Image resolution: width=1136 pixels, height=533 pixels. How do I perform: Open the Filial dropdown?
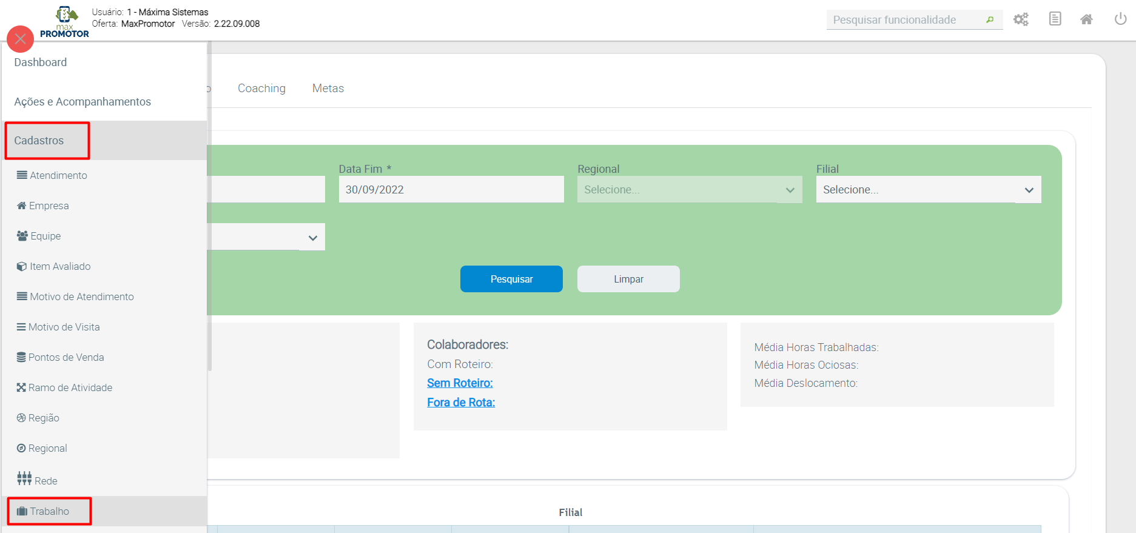[x=929, y=190]
